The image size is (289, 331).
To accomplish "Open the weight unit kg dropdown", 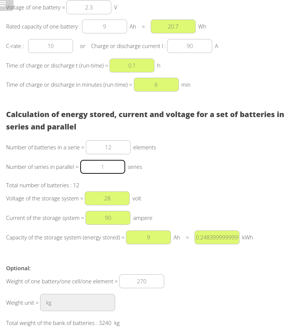I will [78, 302].
